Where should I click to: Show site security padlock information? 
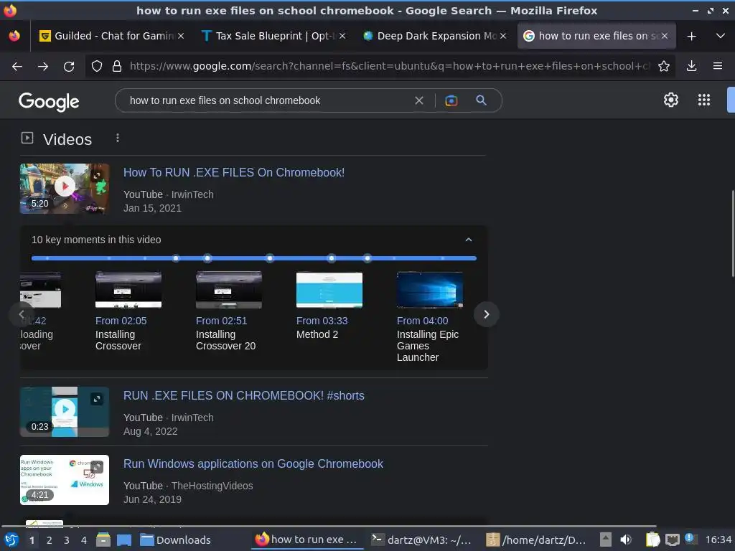click(117, 67)
